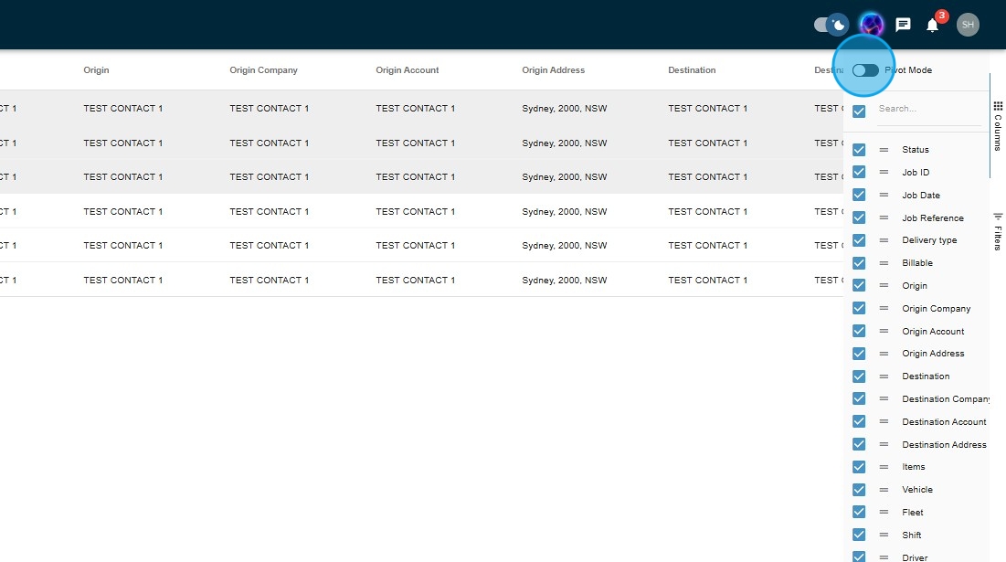This screenshot has height=562, width=1006.
Task: Open the Filters side panel tab
Action: pos(997,230)
